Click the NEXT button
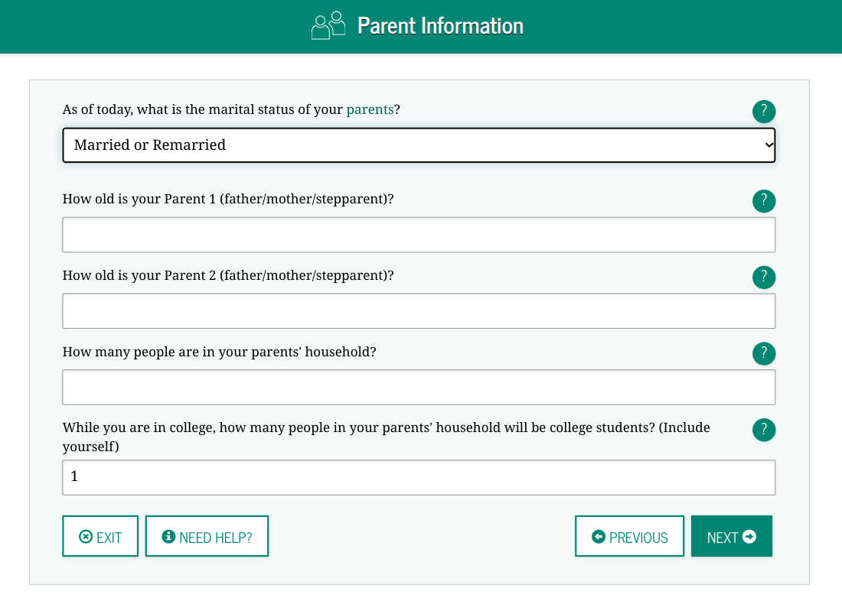 point(731,536)
